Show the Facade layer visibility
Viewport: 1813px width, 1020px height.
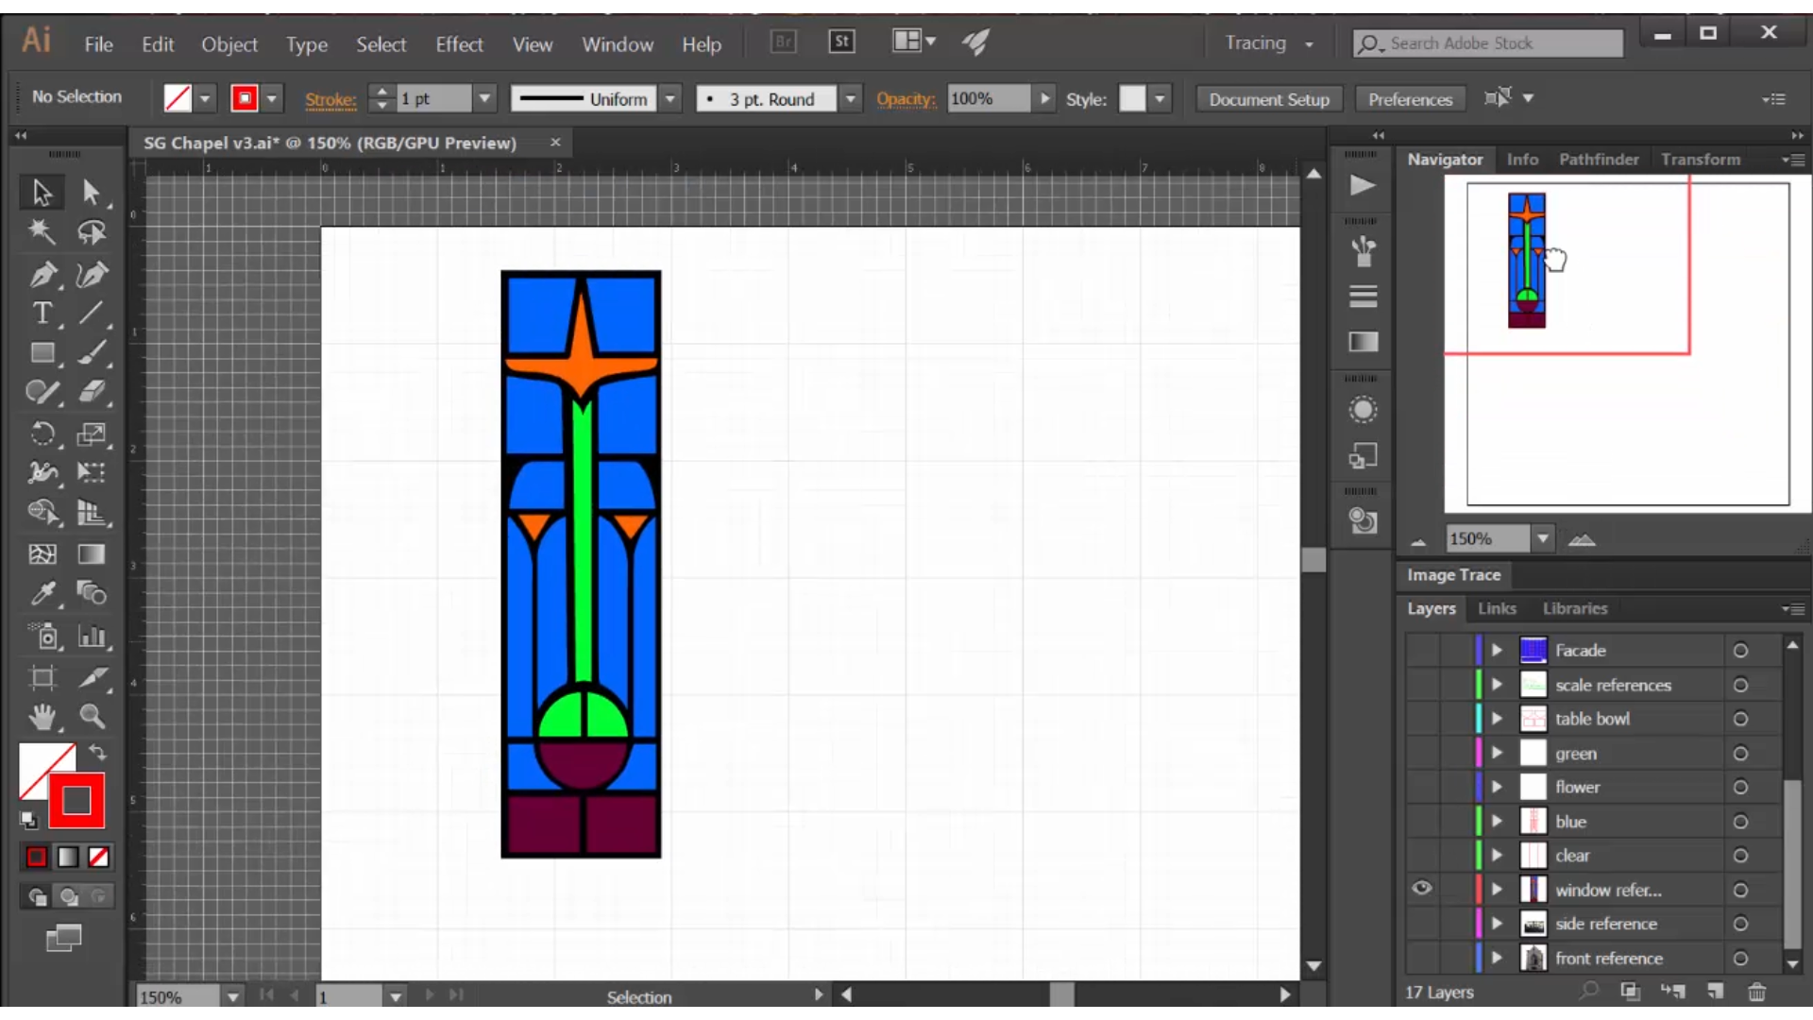point(1421,650)
